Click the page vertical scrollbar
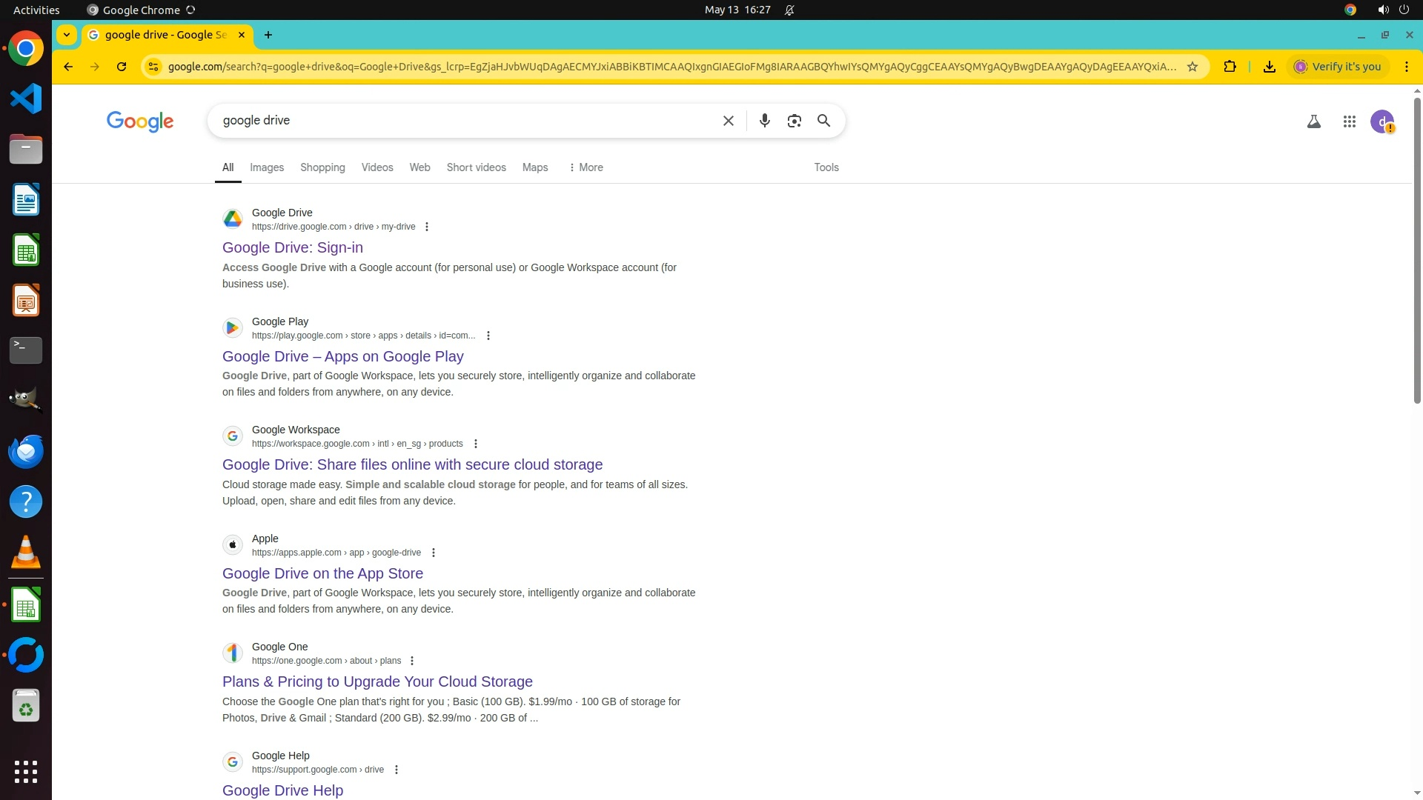The height and width of the screenshot is (800, 1423). (1416, 252)
